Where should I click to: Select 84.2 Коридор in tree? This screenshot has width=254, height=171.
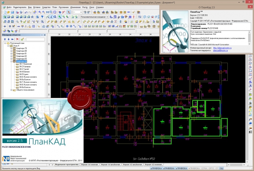pos(25,66)
